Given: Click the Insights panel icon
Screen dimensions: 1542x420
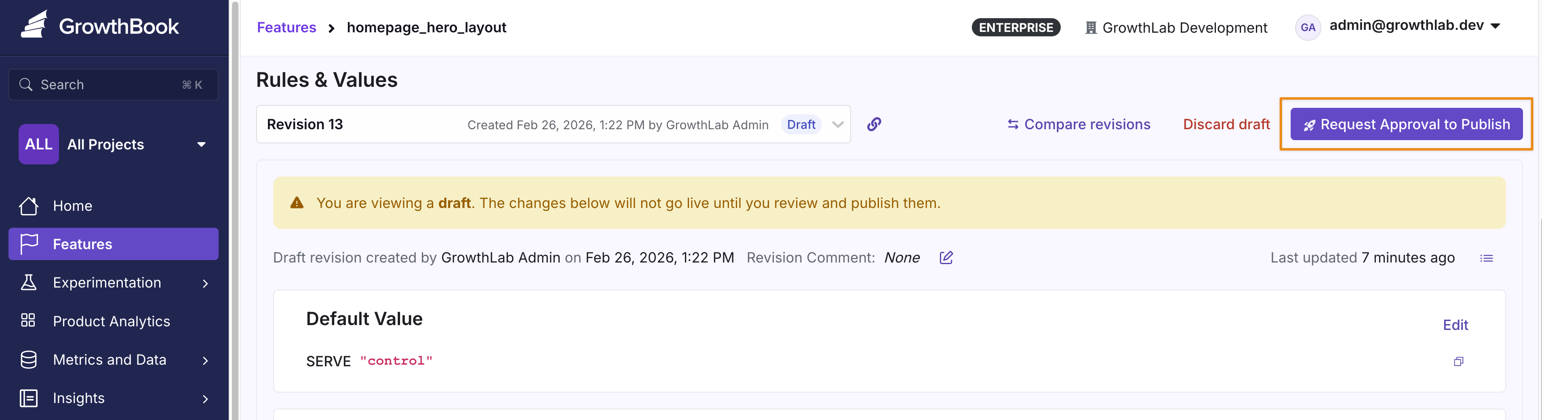Looking at the screenshot, I should tap(29, 398).
